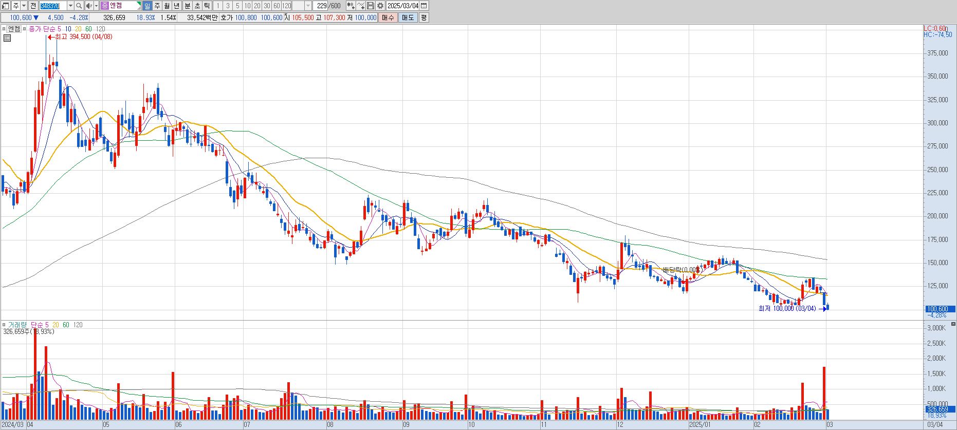957x430 pixels.
Task: Click the 2025/03/04 date field
Action: tap(402, 6)
